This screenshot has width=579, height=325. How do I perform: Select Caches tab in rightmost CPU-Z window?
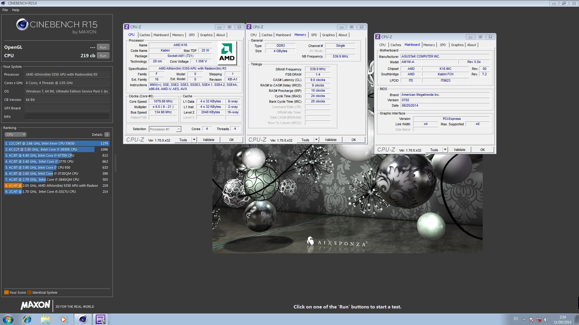(396, 45)
